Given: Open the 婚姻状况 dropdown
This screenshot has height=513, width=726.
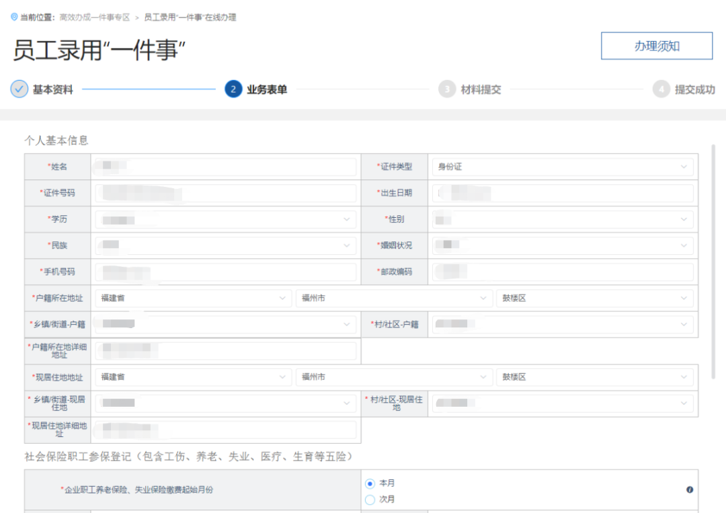Looking at the screenshot, I should (x=563, y=245).
